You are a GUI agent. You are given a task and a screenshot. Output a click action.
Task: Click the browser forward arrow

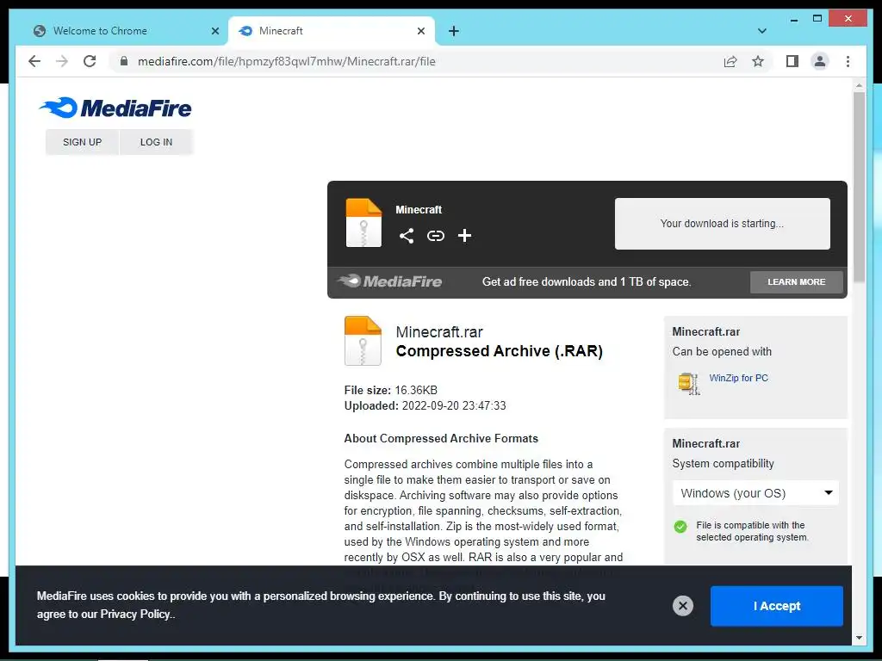click(62, 61)
